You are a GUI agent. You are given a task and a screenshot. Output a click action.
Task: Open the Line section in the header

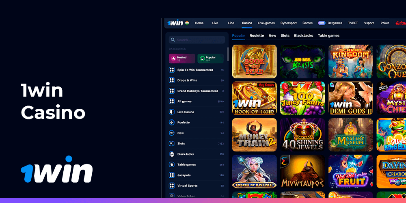[231, 23]
